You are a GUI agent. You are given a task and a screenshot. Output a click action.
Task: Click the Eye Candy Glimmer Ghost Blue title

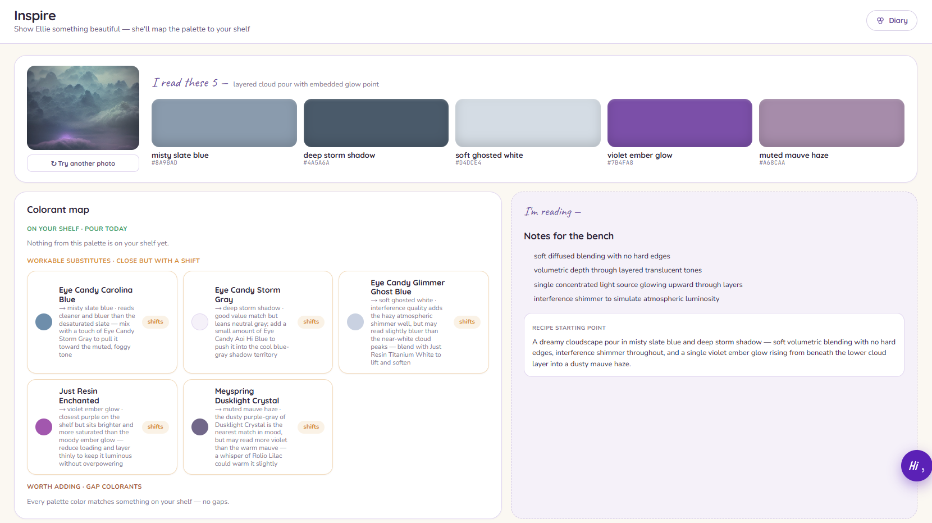(x=408, y=287)
